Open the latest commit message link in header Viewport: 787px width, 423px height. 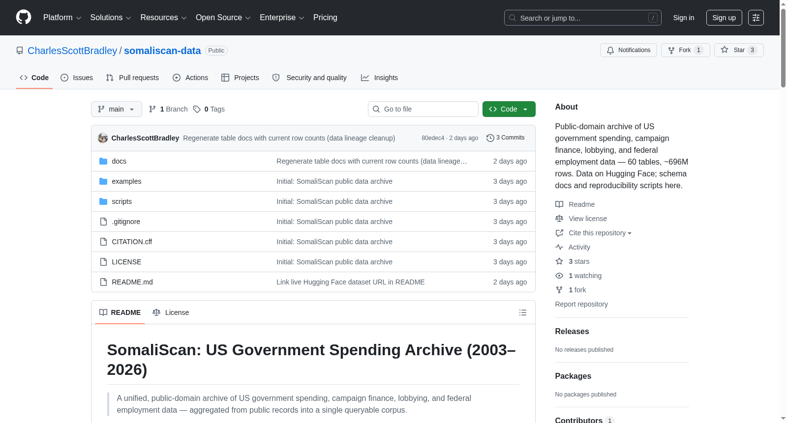point(289,138)
